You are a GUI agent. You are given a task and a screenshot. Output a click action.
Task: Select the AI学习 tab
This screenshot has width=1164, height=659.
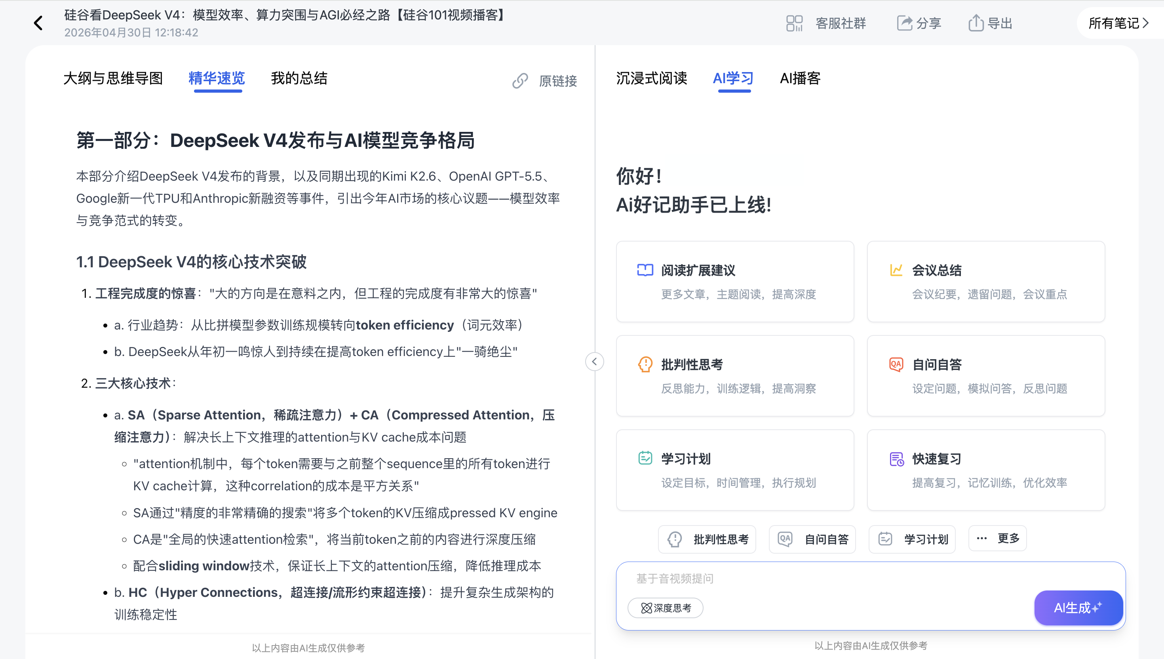tap(733, 78)
